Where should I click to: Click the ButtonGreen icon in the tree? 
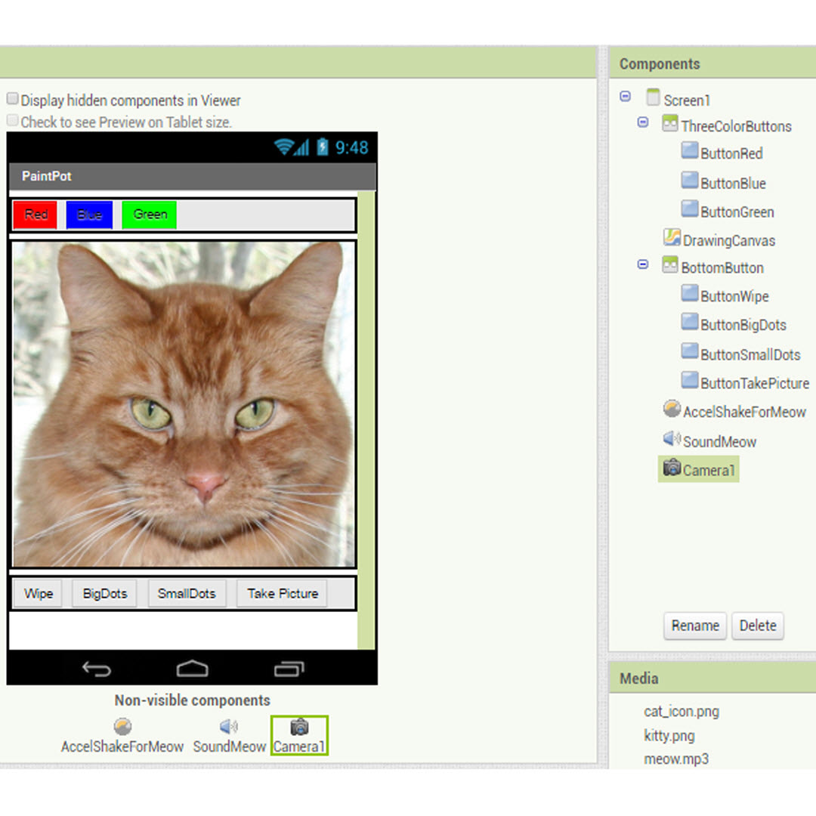(690, 209)
